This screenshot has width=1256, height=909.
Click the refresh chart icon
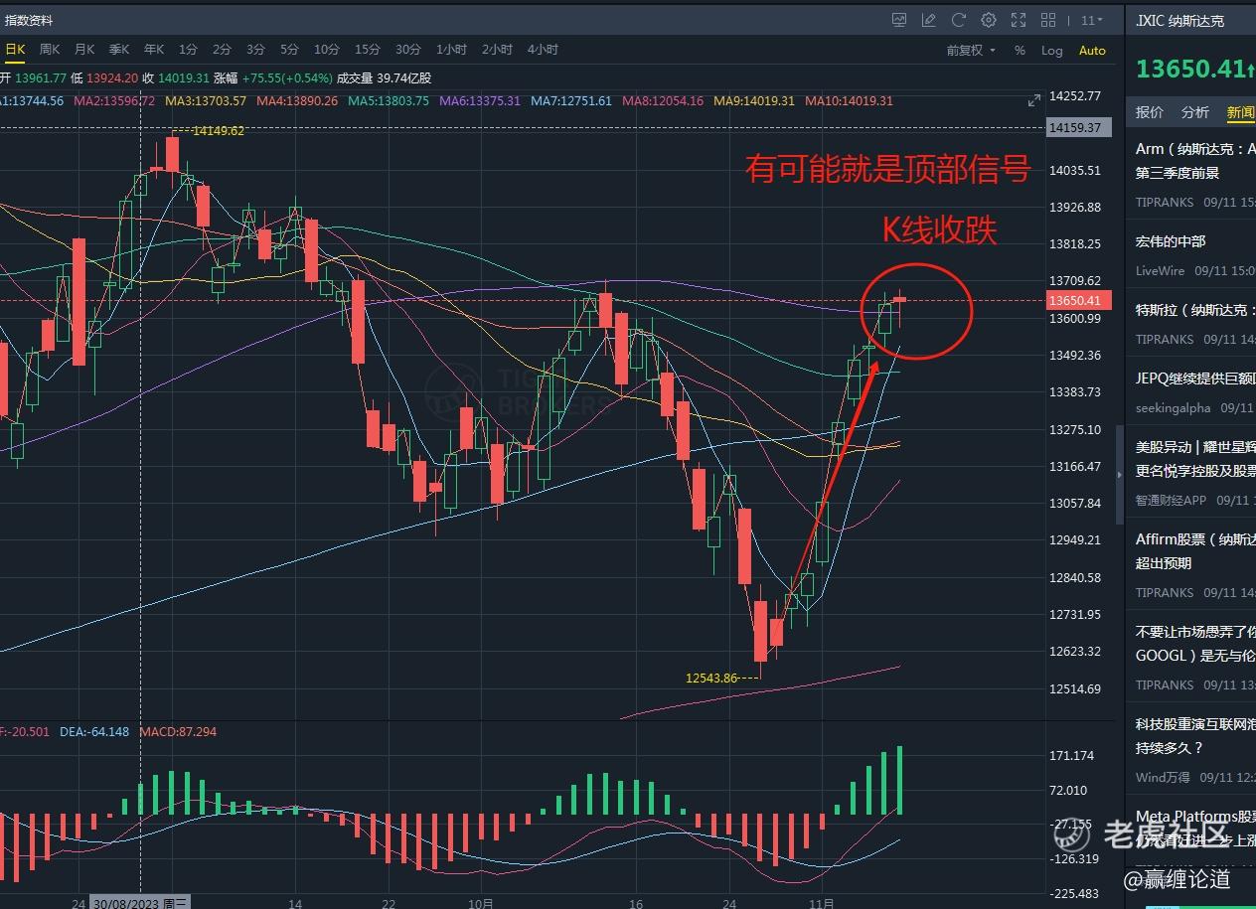pyautogui.click(x=959, y=20)
